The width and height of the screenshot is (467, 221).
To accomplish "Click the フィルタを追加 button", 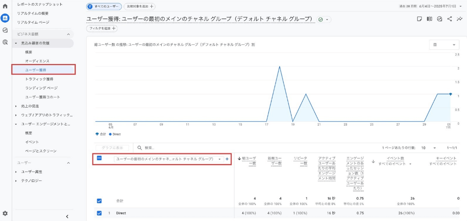I will [102, 28].
